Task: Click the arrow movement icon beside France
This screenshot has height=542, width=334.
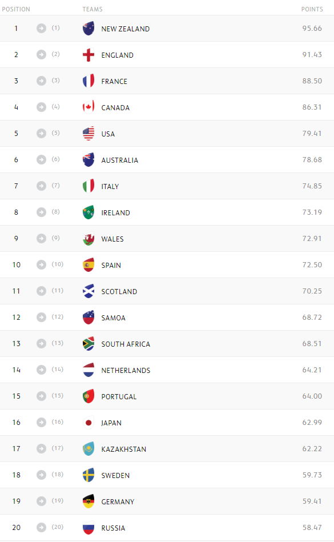Action: (x=42, y=81)
